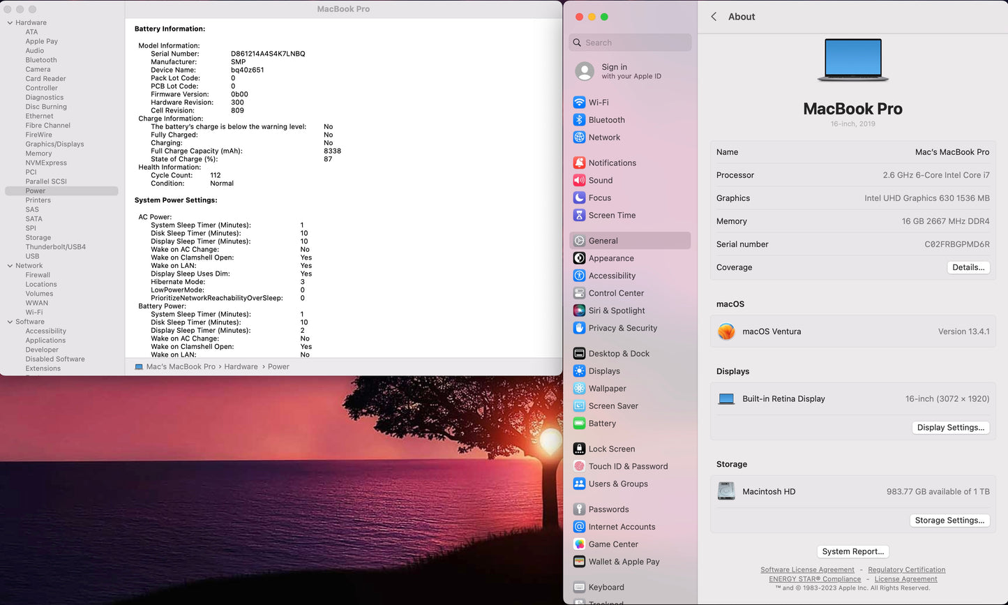This screenshot has height=605, width=1008.
Task: Select General in Settings sidebar
Action: pyautogui.click(x=630, y=241)
